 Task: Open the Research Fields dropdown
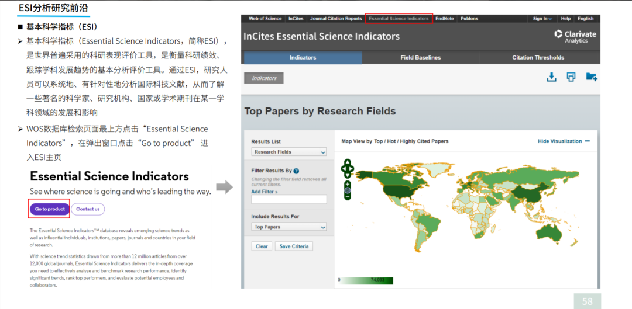[289, 152]
